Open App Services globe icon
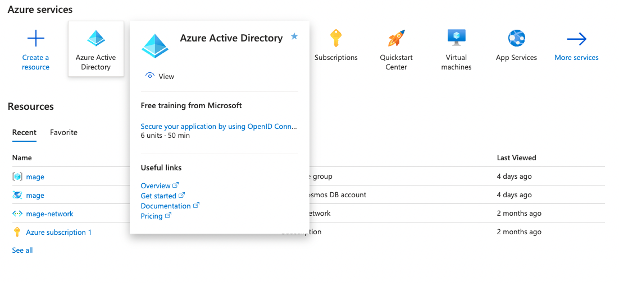Image resolution: width=619 pixels, height=283 pixels. 516,38
